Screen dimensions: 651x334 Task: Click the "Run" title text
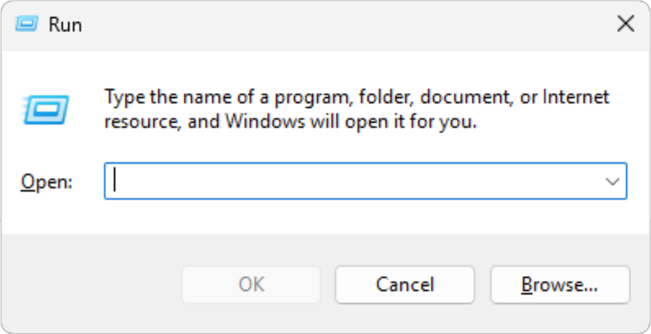point(65,25)
